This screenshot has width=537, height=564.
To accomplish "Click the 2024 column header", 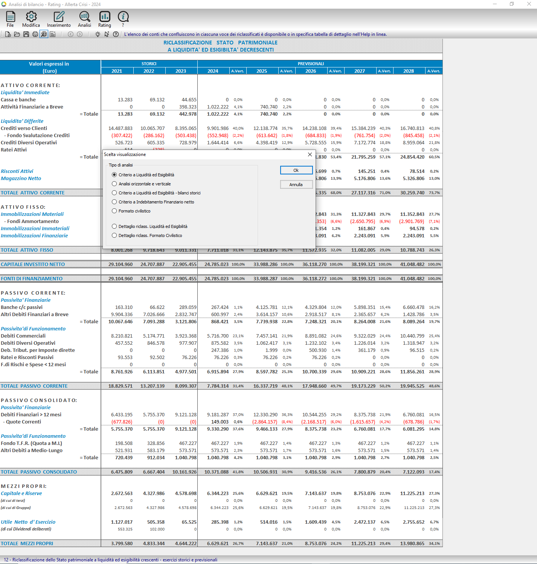I will pyautogui.click(x=213, y=71).
